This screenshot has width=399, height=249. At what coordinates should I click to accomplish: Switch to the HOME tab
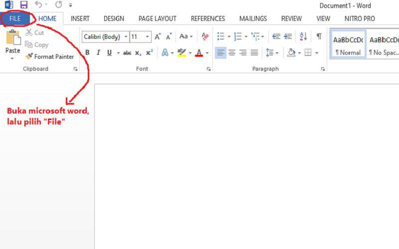47,18
